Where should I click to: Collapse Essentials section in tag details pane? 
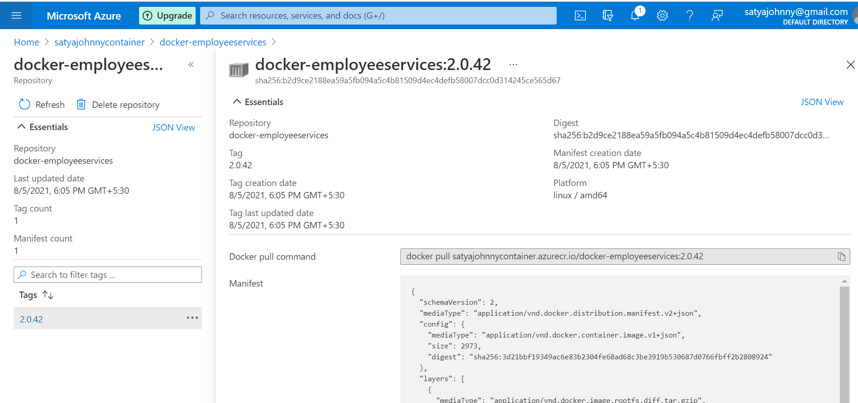pos(237,102)
